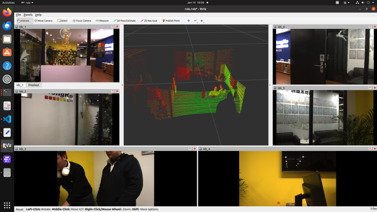
Task: Open the Panels menu
Action: click(28, 15)
